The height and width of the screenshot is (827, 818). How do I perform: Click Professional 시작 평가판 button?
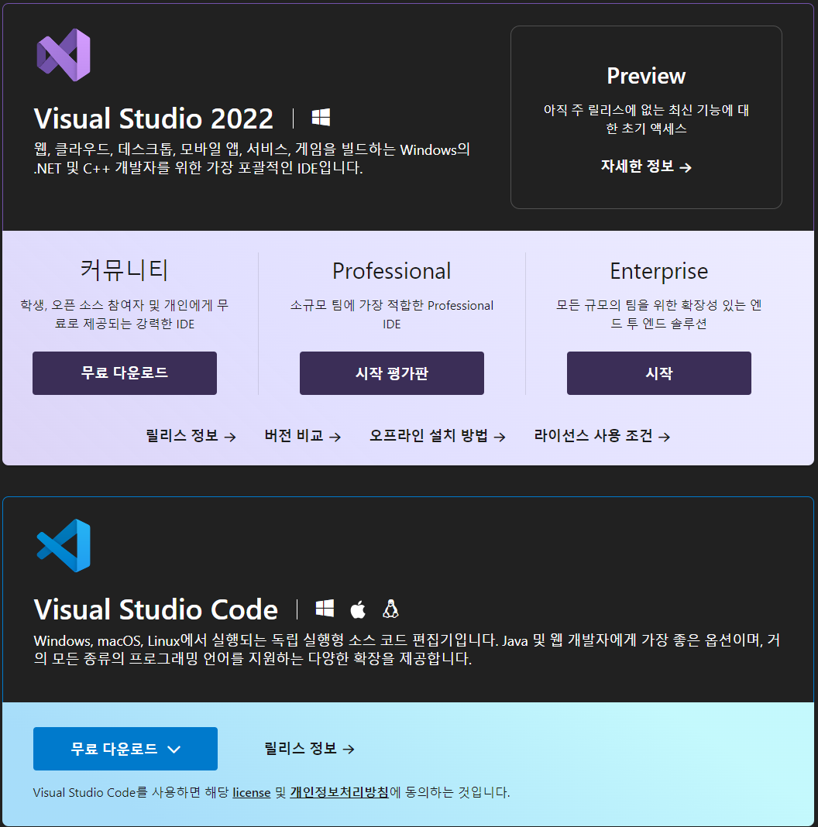click(x=392, y=373)
